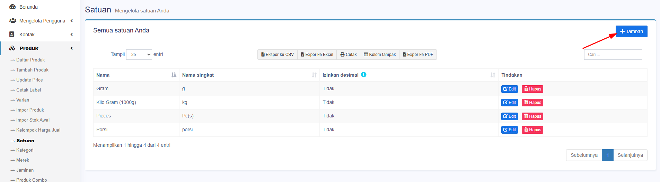Click Expor ke PDF button
This screenshot has width=660, height=182.
418,55
